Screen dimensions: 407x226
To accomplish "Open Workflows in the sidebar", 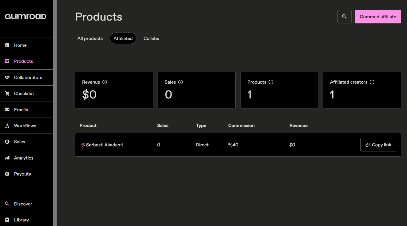I will [27, 126].
